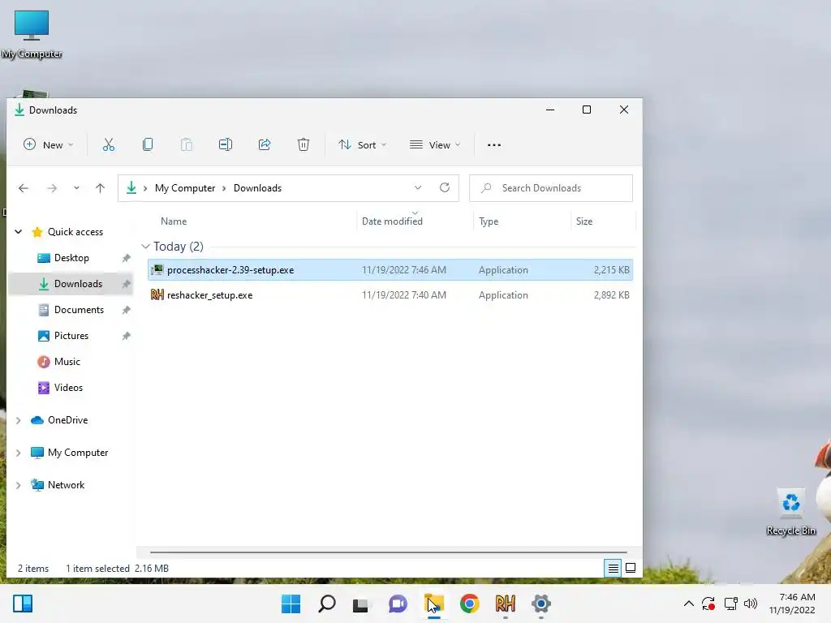The width and height of the screenshot is (831, 623).
Task: Switch to large thumbnails view icon
Action: (631, 569)
